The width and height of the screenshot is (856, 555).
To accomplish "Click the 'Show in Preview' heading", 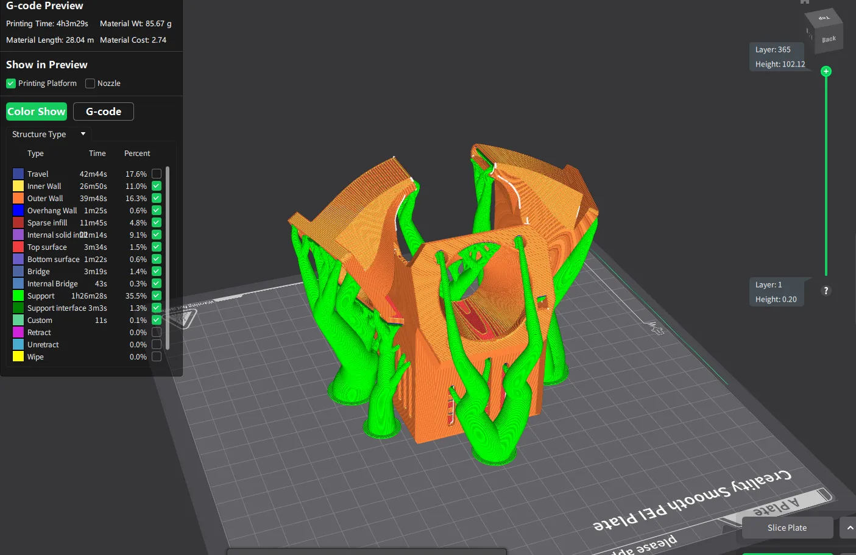I will click(47, 65).
